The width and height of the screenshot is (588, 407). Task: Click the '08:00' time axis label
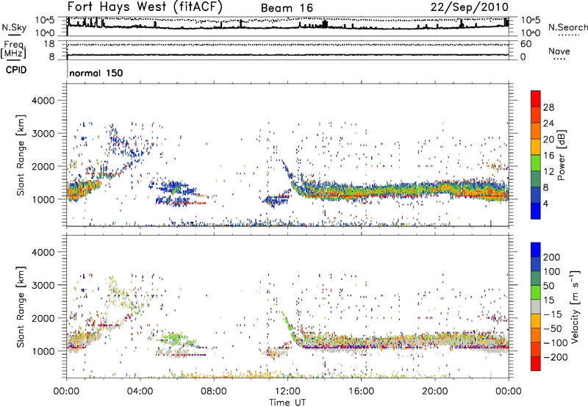(214, 392)
